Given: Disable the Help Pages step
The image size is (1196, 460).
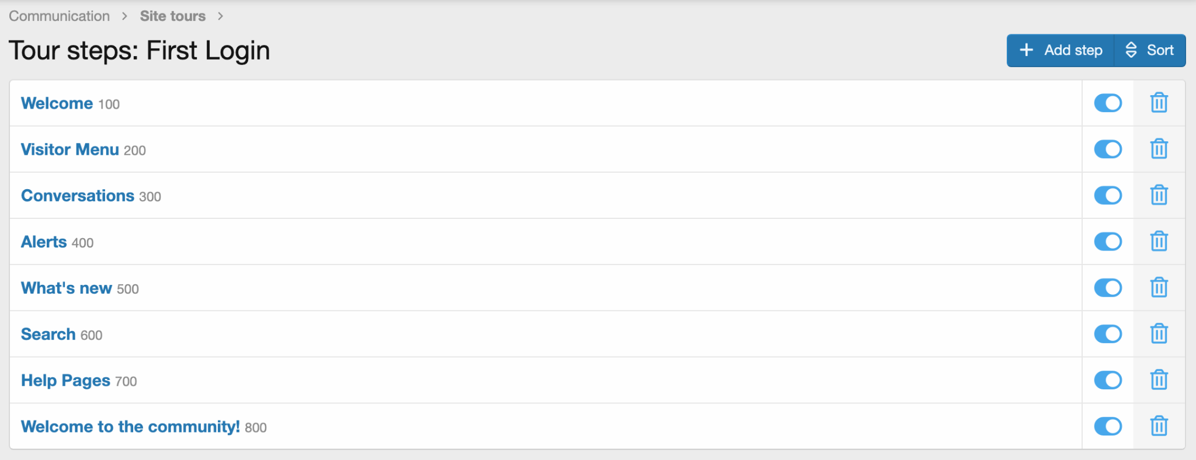Looking at the screenshot, I should (x=1108, y=379).
